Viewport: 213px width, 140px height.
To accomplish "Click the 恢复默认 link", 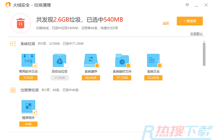I will point(196,34).
